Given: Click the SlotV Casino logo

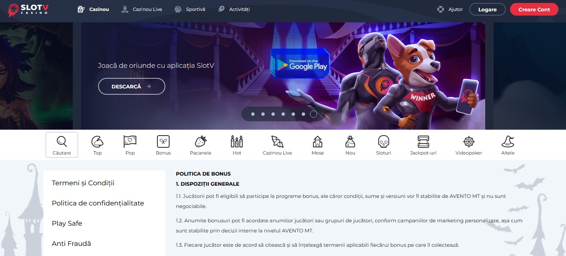Looking at the screenshot, I should pos(28,10).
